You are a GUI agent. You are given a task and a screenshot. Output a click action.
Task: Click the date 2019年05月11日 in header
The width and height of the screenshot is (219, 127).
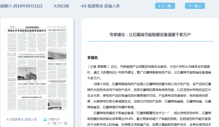[x=28, y=6]
